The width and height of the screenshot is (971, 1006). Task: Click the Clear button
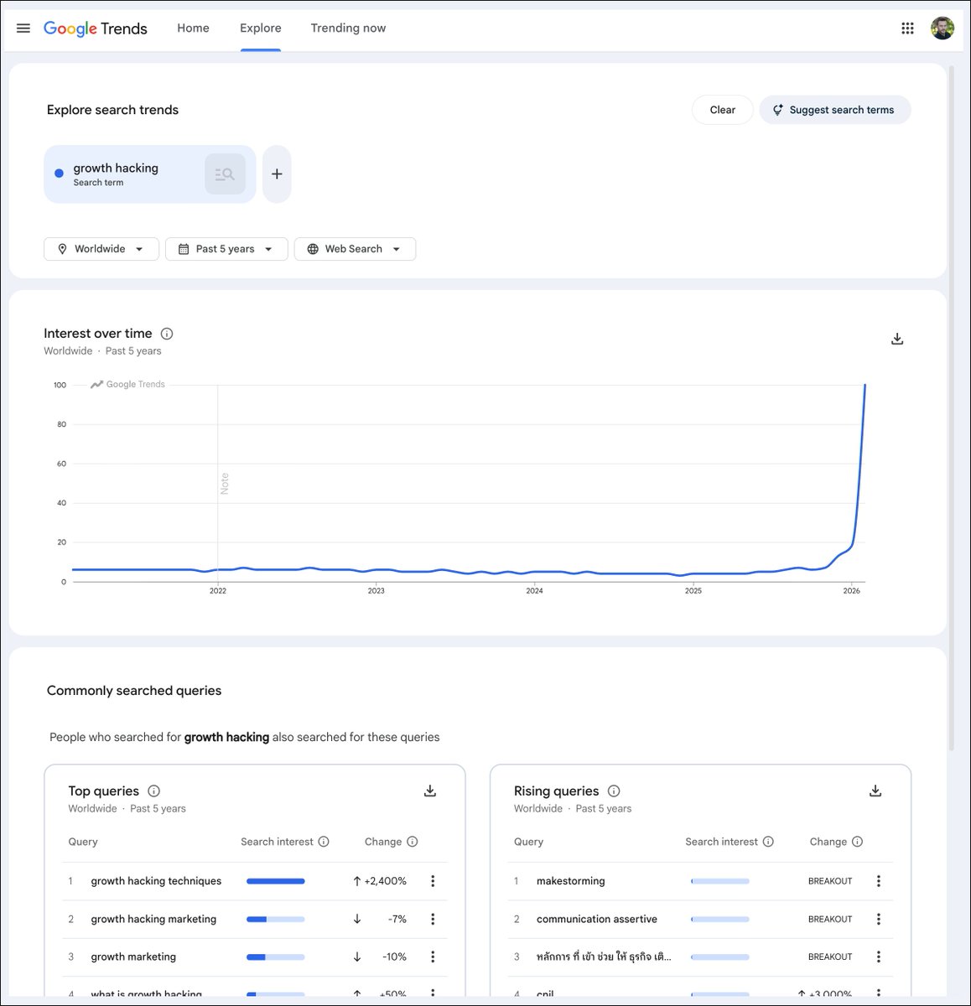click(x=723, y=110)
